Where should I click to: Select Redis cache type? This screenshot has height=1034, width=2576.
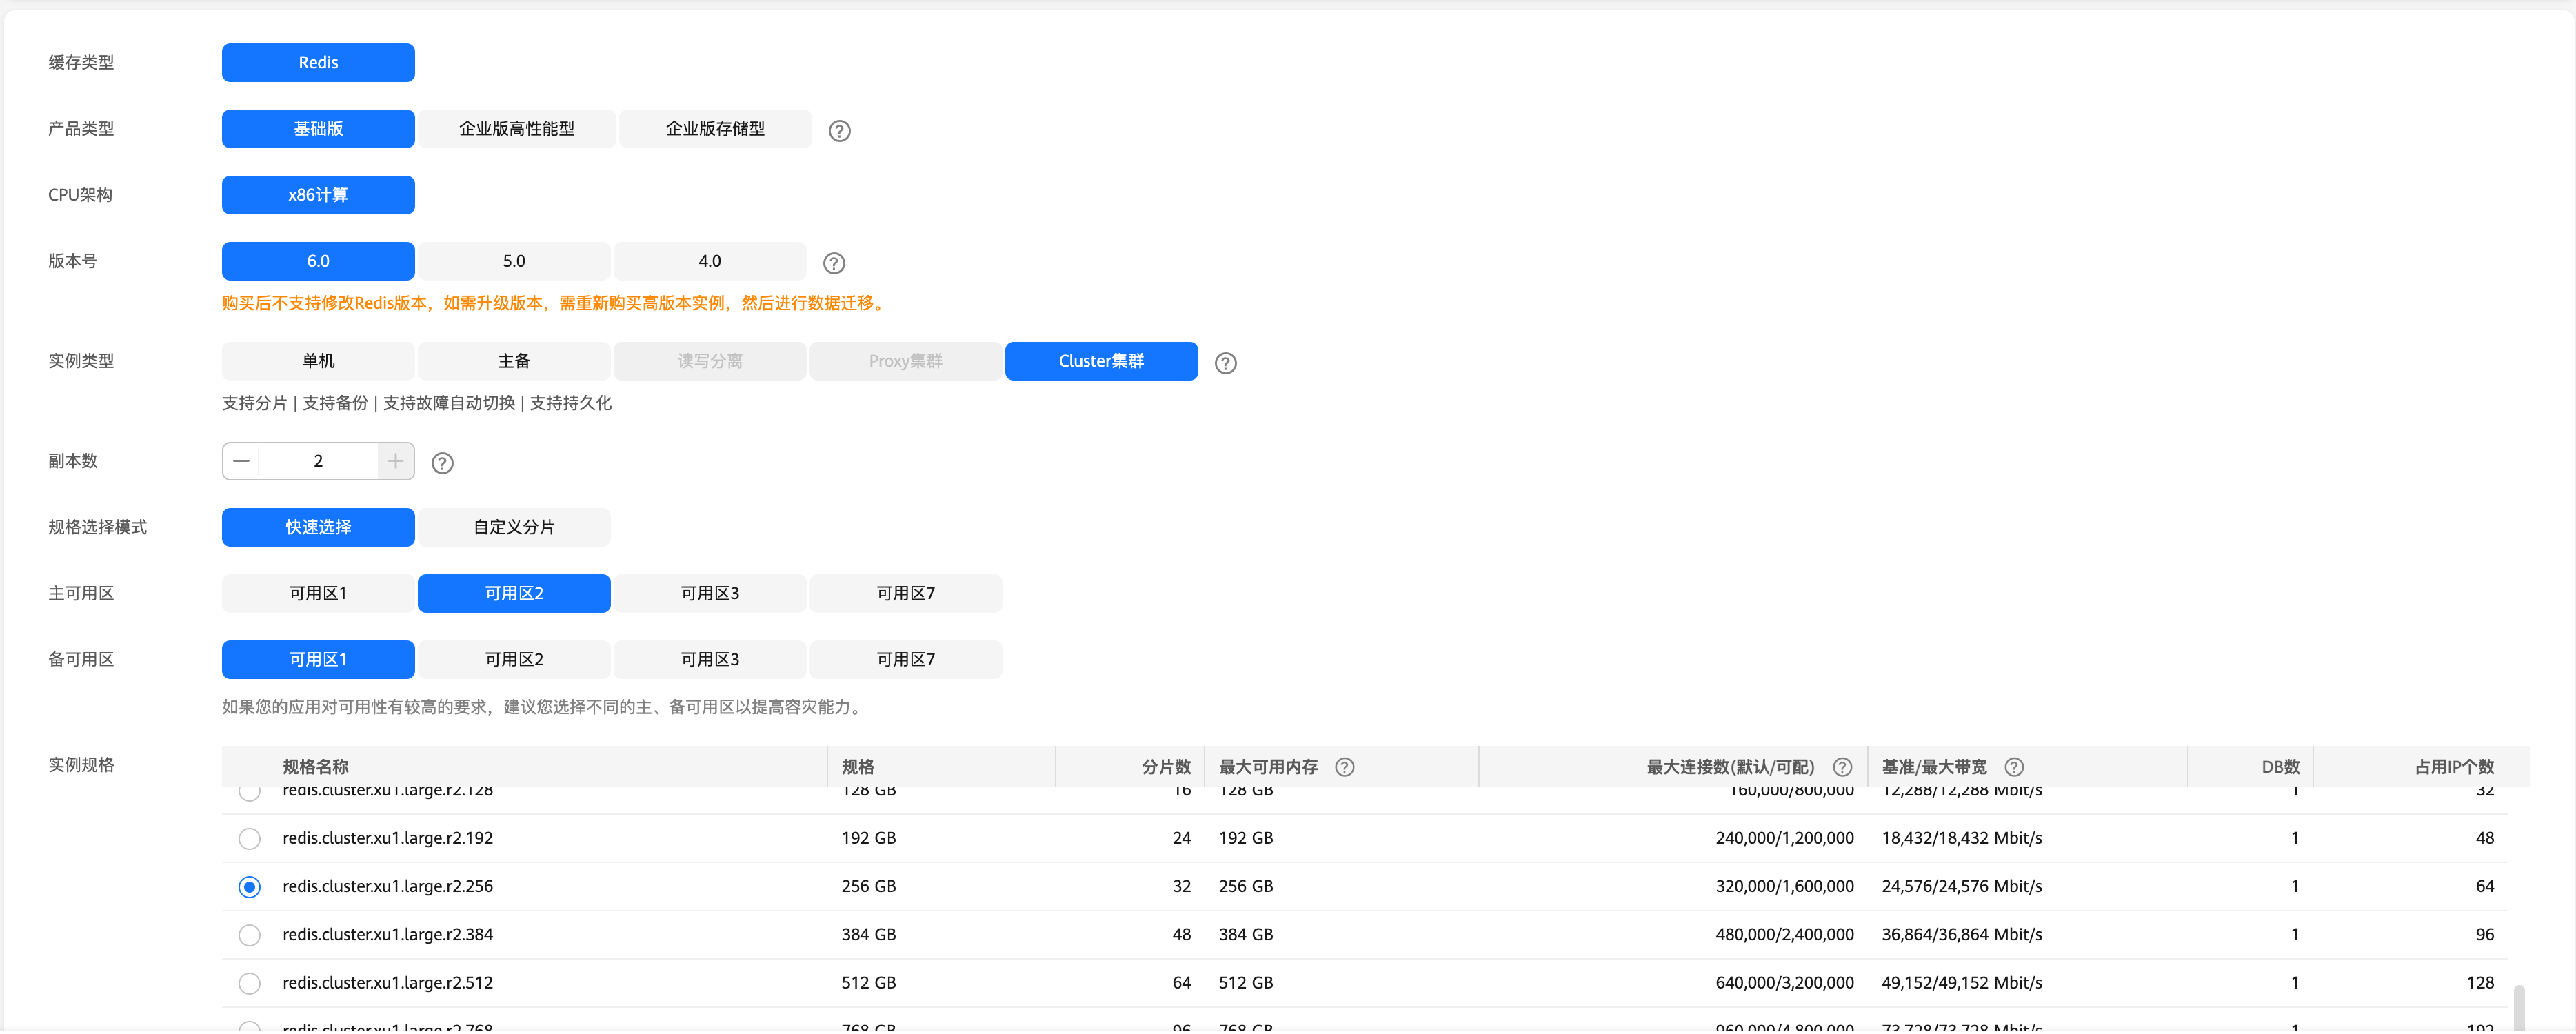pos(318,62)
